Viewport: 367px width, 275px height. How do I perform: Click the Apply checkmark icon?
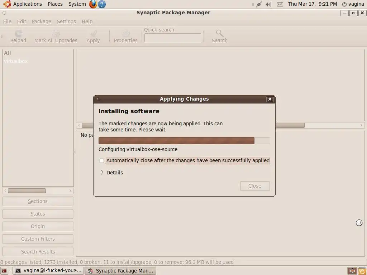click(94, 33)
